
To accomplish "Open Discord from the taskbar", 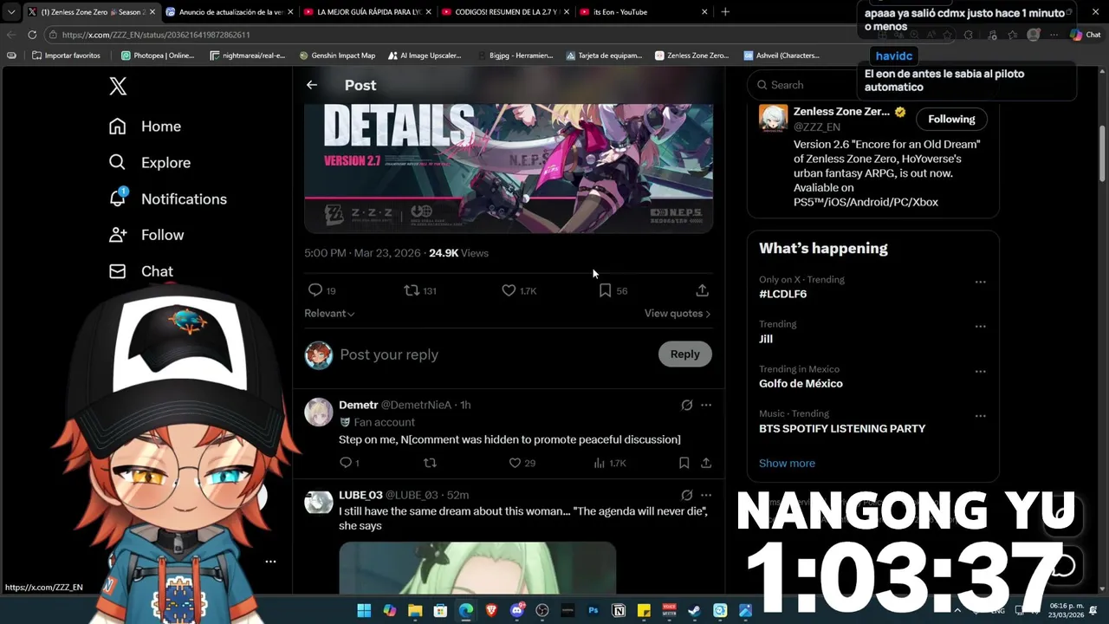I will [517, 611].
